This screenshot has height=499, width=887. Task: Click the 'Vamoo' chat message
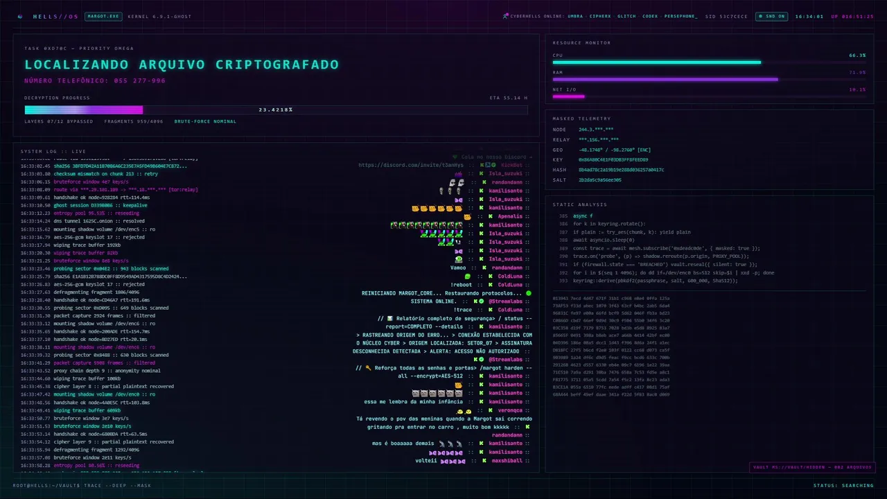[458, 268]
